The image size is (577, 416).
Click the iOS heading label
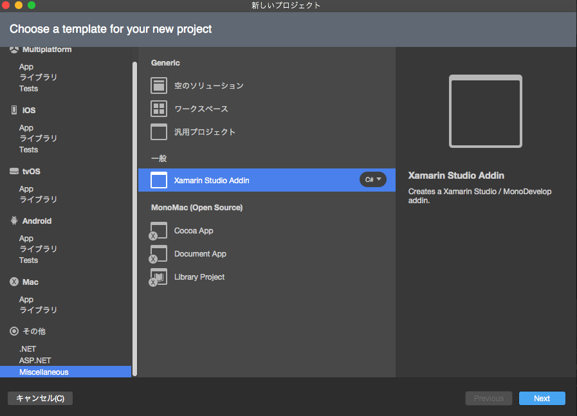(29, 111)
